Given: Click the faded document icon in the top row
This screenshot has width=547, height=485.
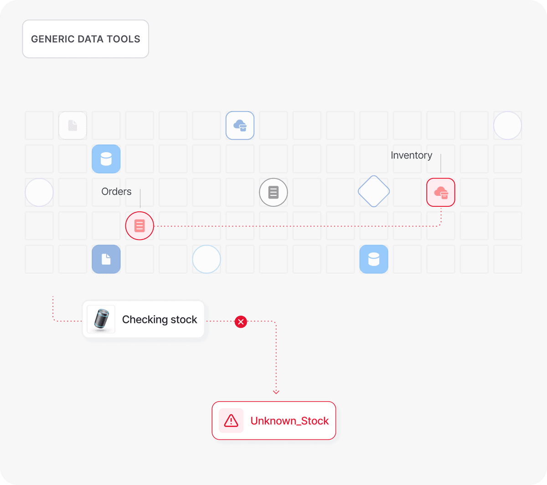Looking at the screenshot, I should point(73,125).
